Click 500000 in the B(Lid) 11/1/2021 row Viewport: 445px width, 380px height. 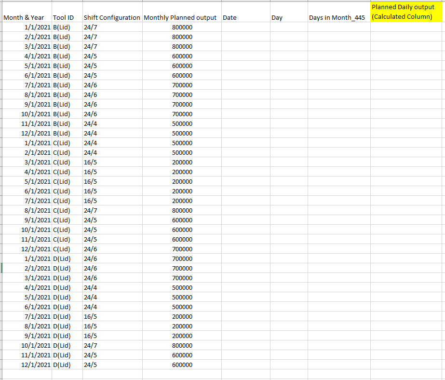182,124
